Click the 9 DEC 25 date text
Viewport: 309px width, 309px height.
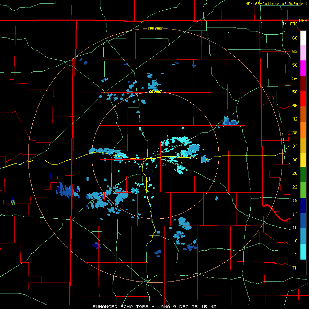(186, 307)
